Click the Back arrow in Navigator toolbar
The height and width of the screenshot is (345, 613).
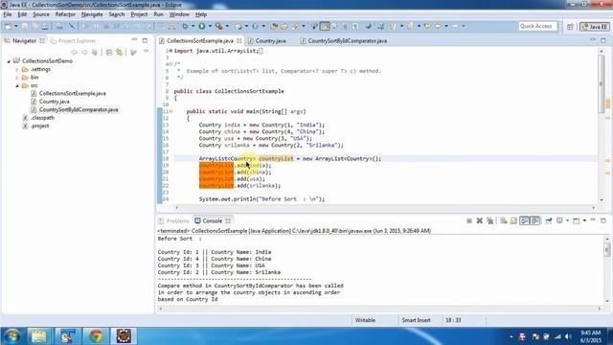click(74, 52)
